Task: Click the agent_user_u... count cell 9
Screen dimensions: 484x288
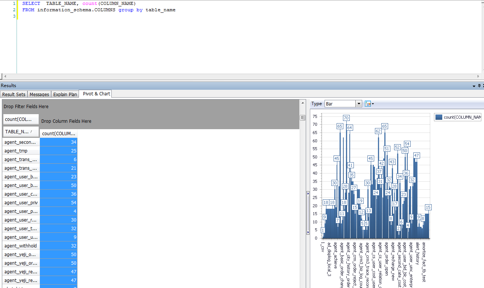Action: tap(59, 237)
